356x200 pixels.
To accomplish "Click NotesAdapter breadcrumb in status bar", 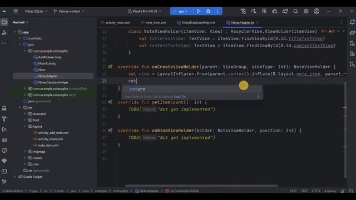I will [147, 191].
